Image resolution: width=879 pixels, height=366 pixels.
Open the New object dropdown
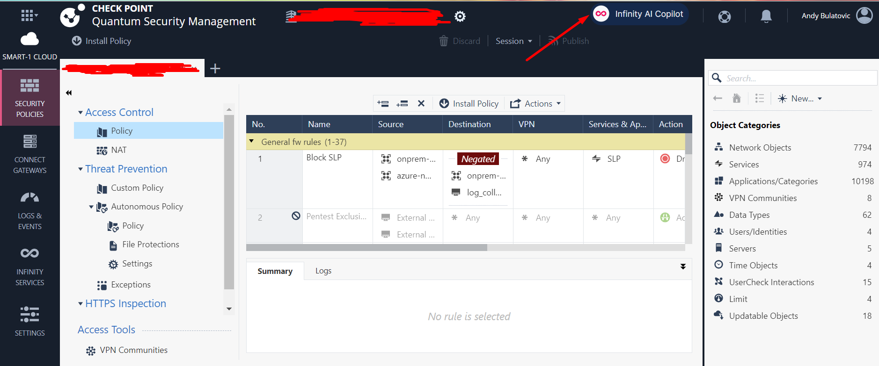[800, 99]
